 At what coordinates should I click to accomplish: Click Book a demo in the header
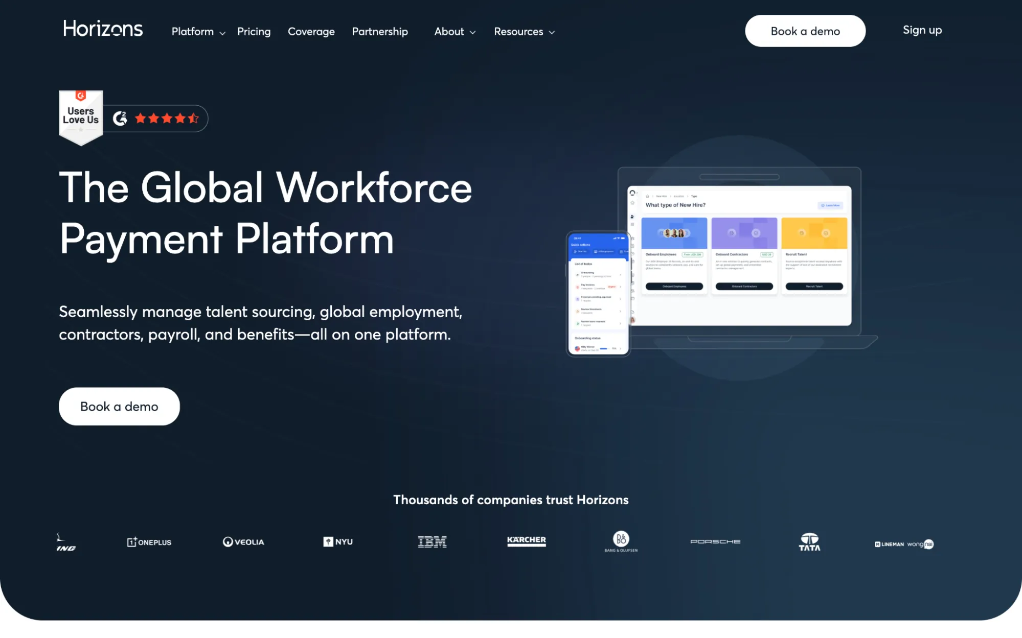click(x=805, y=31)
